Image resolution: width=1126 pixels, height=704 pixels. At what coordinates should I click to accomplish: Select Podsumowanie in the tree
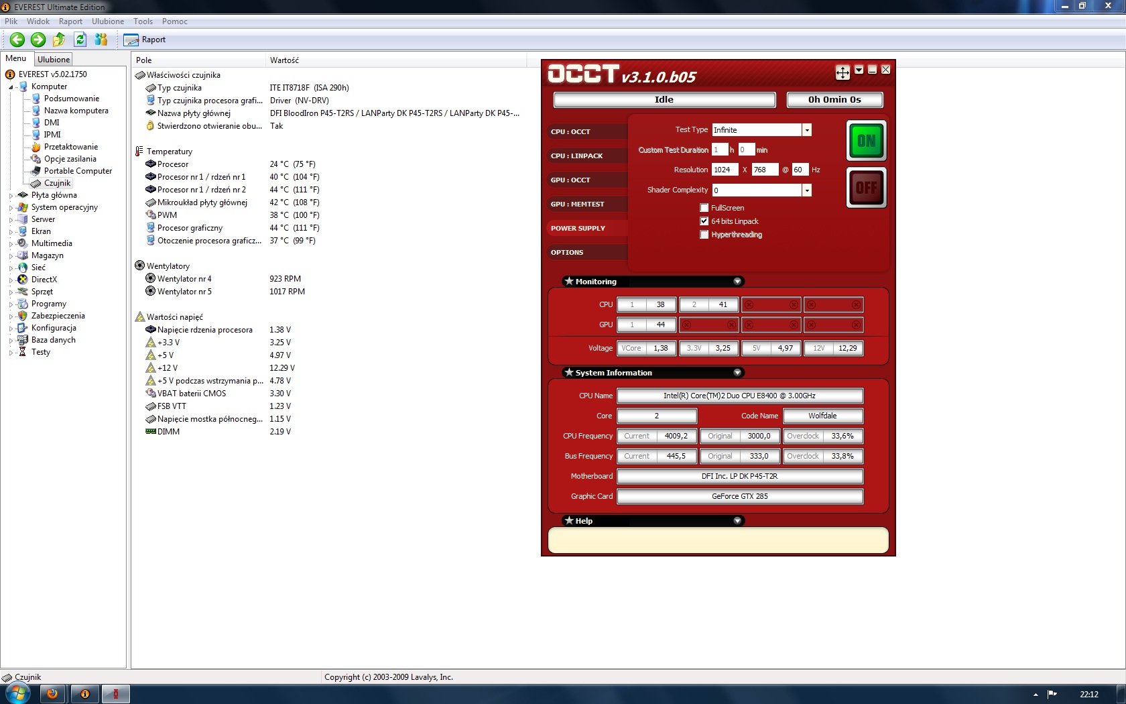point(71,99)
